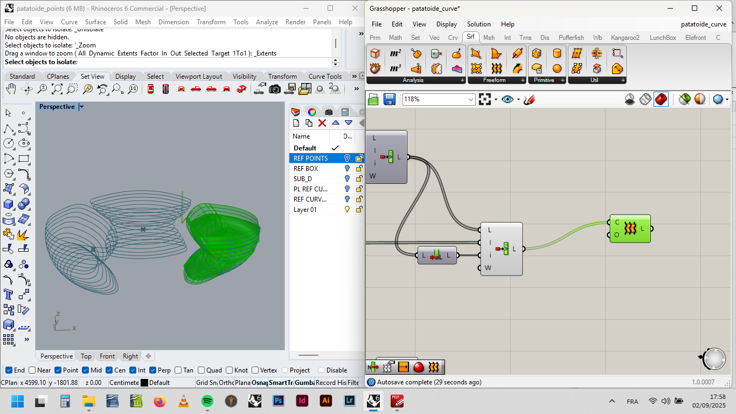Image resolution: width=736 pixels, height=414 pixels.
Task: Open Spotify from the taskbar
Action: [x=207, y=401]
